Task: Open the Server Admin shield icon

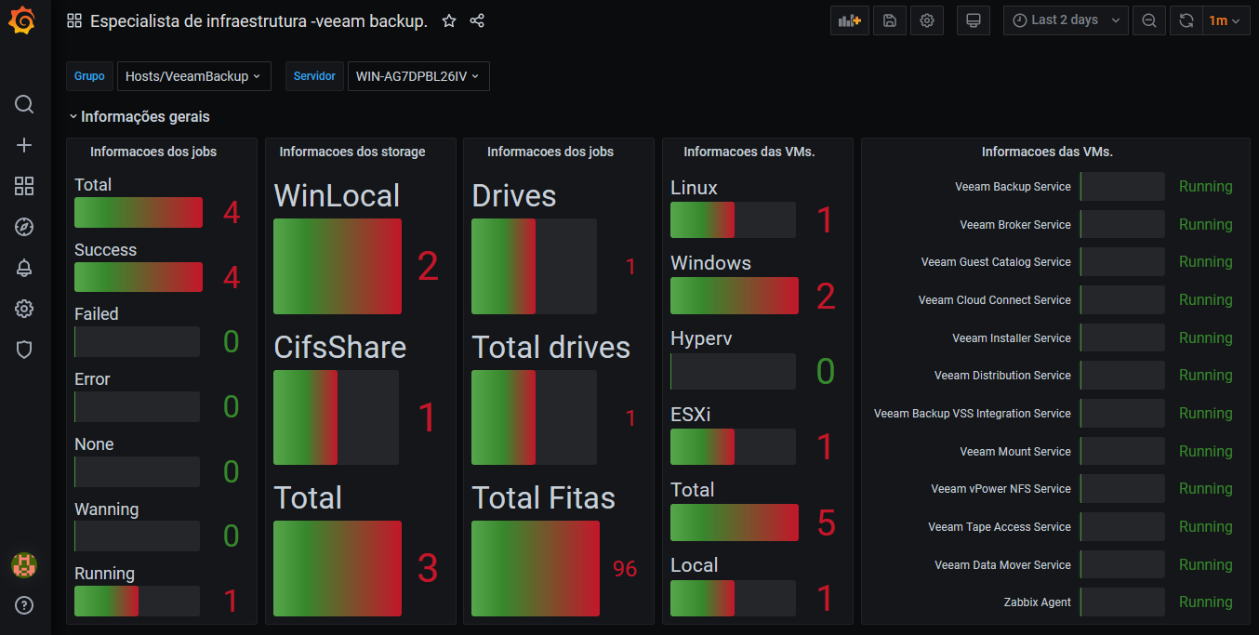Action: click(24, 350)
